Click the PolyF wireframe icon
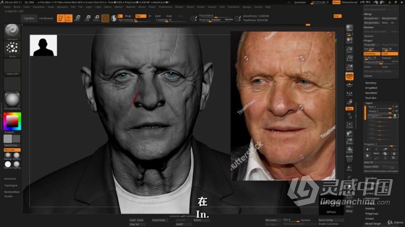This screenshot has width=405, height=227. pyautogui.click(x=349, y=159)
